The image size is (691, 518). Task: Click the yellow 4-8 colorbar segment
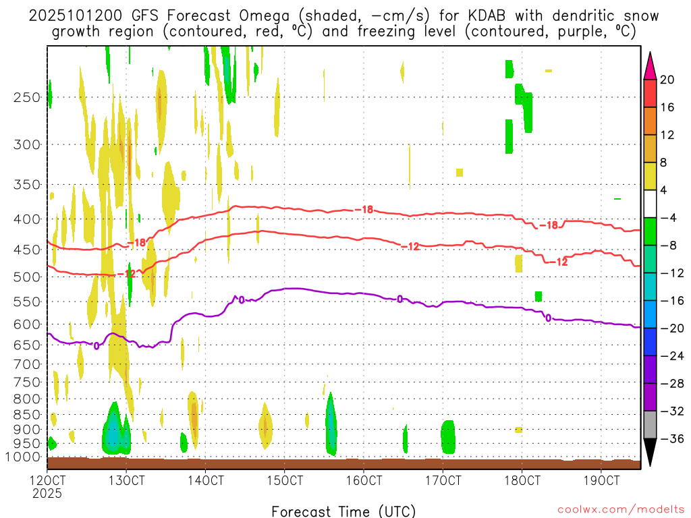(x=650, y=176)
